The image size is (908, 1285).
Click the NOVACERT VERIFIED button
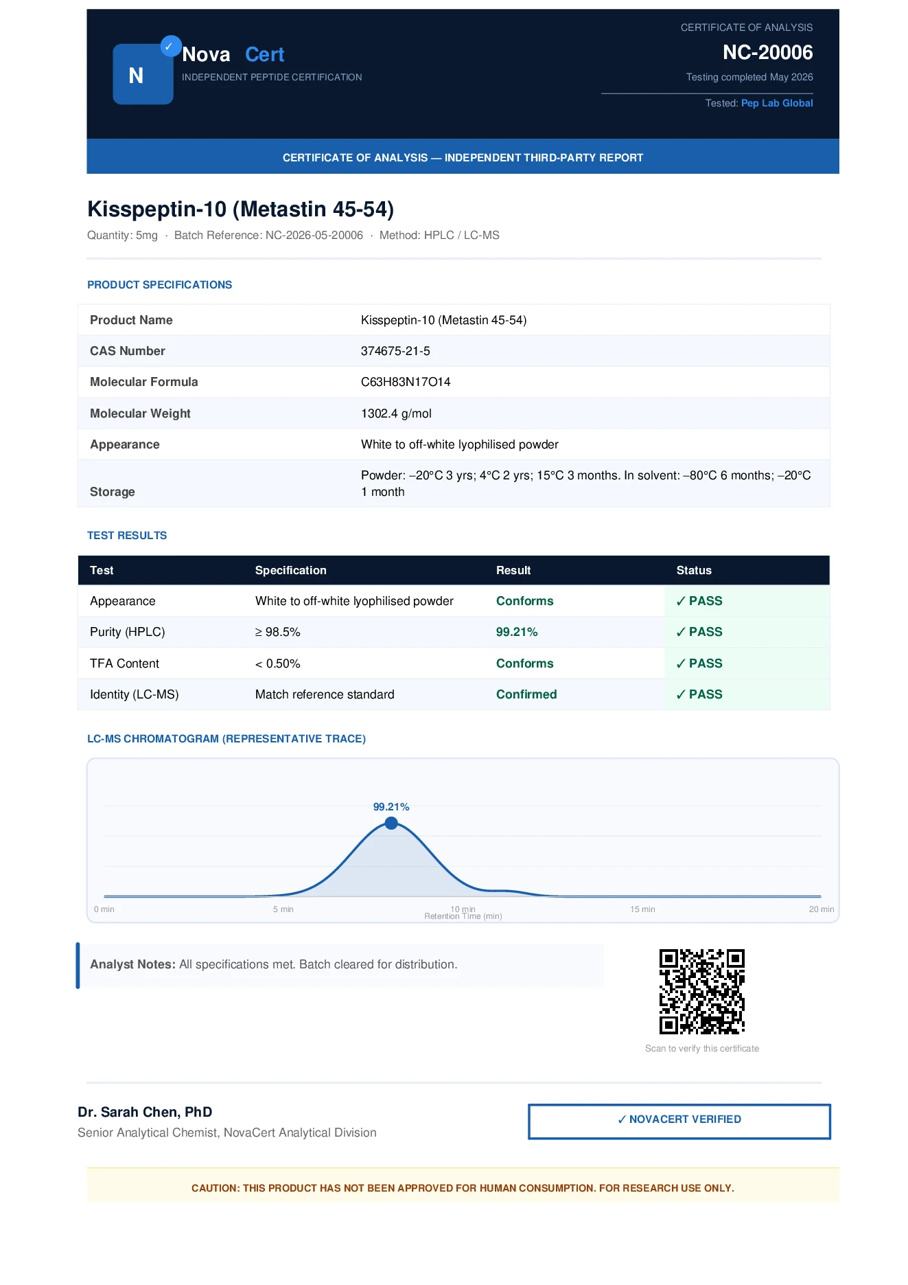(x=679, y=1121)
